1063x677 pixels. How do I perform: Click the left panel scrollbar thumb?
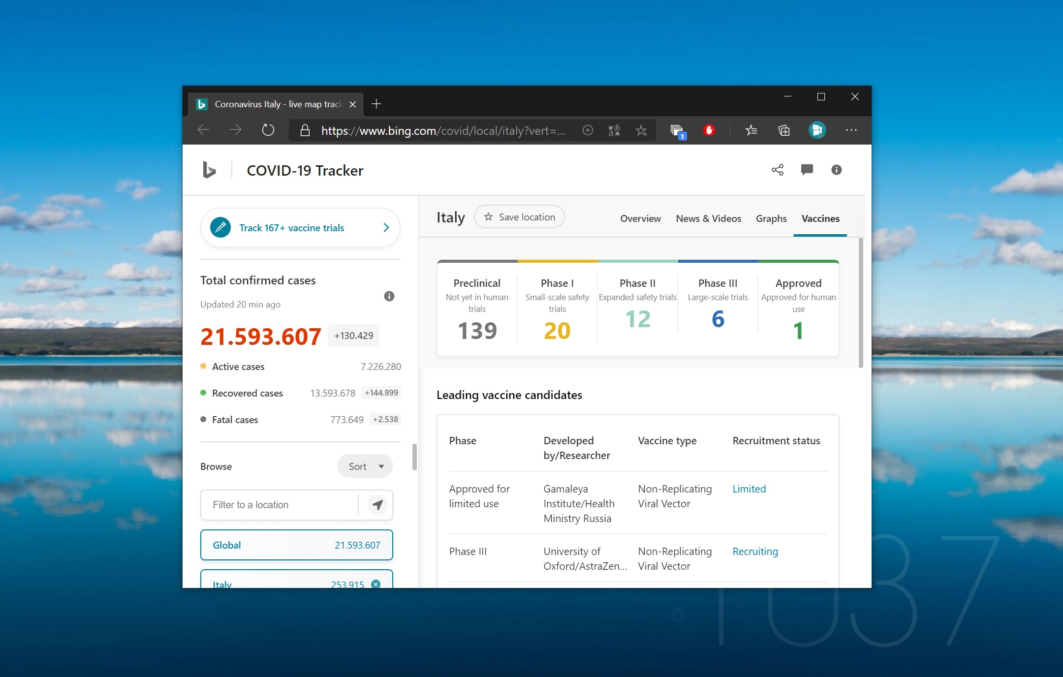414,457
